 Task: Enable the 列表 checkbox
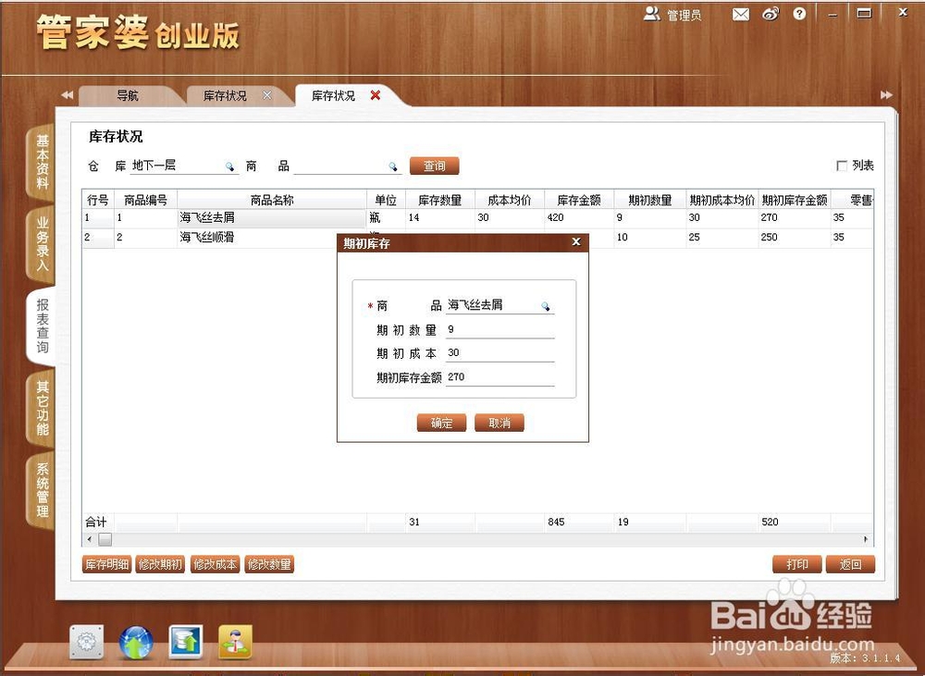click(842, 166)
